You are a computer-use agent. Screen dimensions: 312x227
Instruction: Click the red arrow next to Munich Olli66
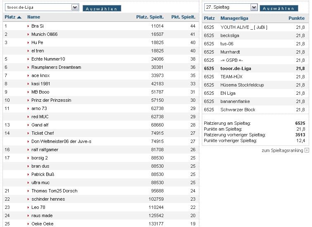coord(28,34)
